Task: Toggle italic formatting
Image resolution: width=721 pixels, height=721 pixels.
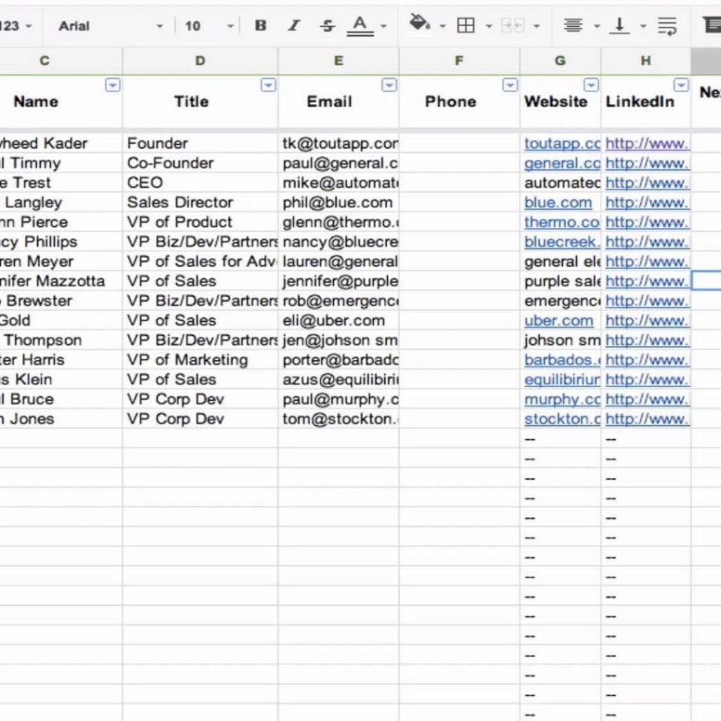Action: [294, 25]
